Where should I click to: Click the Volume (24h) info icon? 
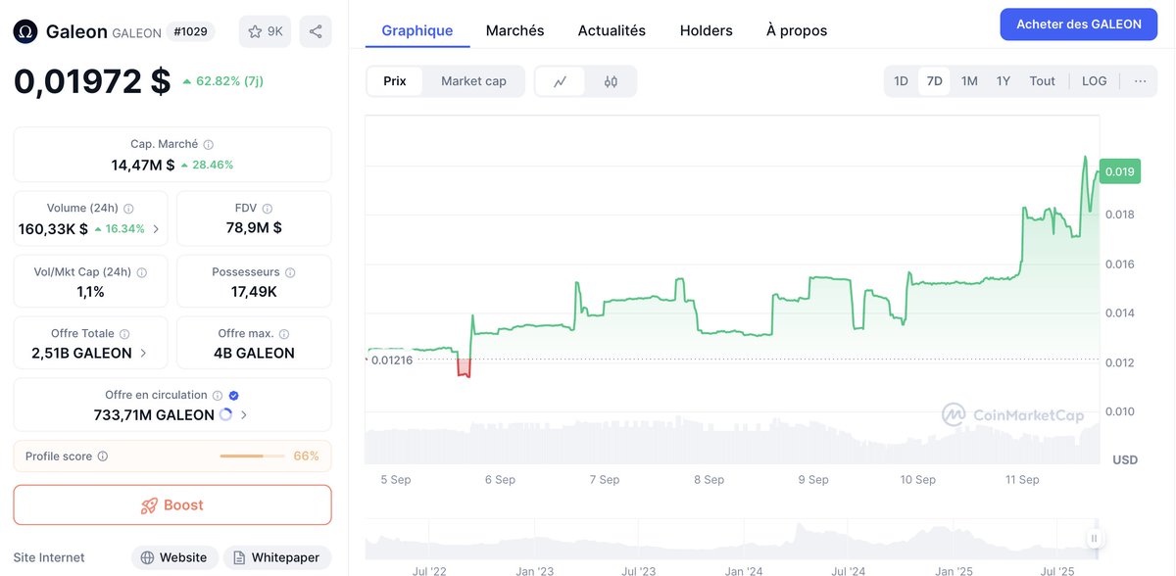point(129,209)
